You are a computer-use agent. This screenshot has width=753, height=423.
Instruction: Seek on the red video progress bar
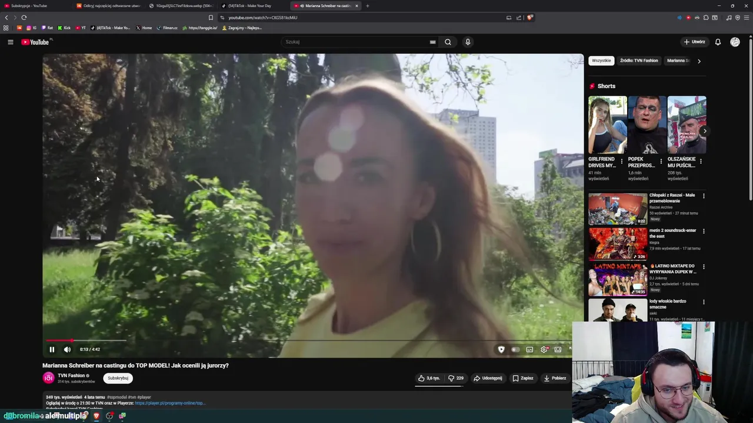point(309,340)
